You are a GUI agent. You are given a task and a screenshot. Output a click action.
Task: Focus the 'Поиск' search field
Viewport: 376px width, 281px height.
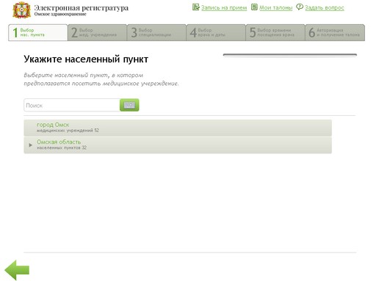point(72,105)
